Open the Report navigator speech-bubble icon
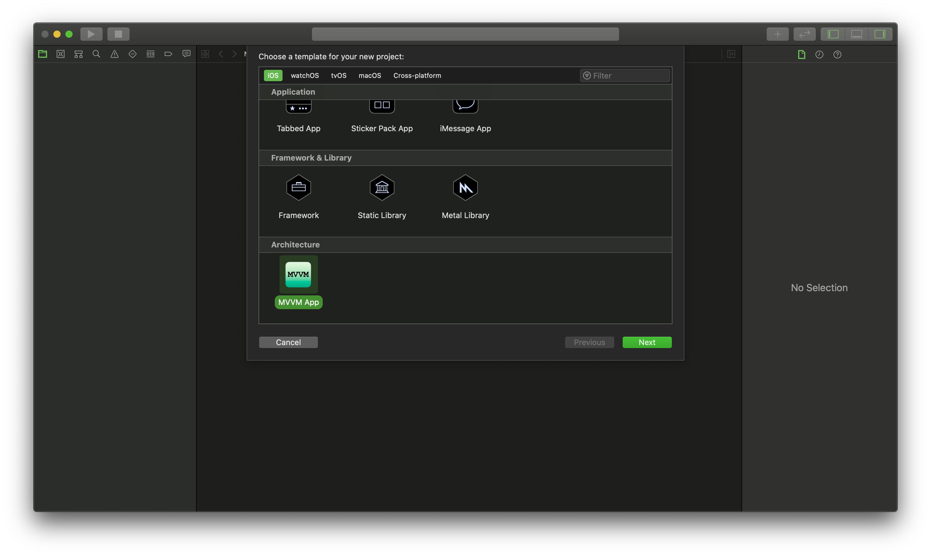 pos(187,54)
